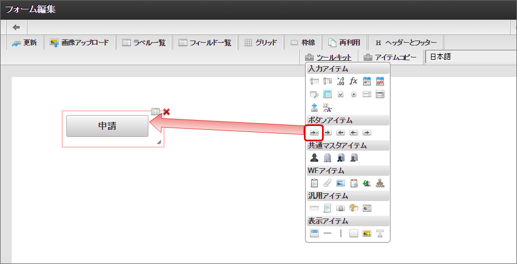517x264 pixels.
Task: Select the picture WF item icon
Action: click(341, 183)
